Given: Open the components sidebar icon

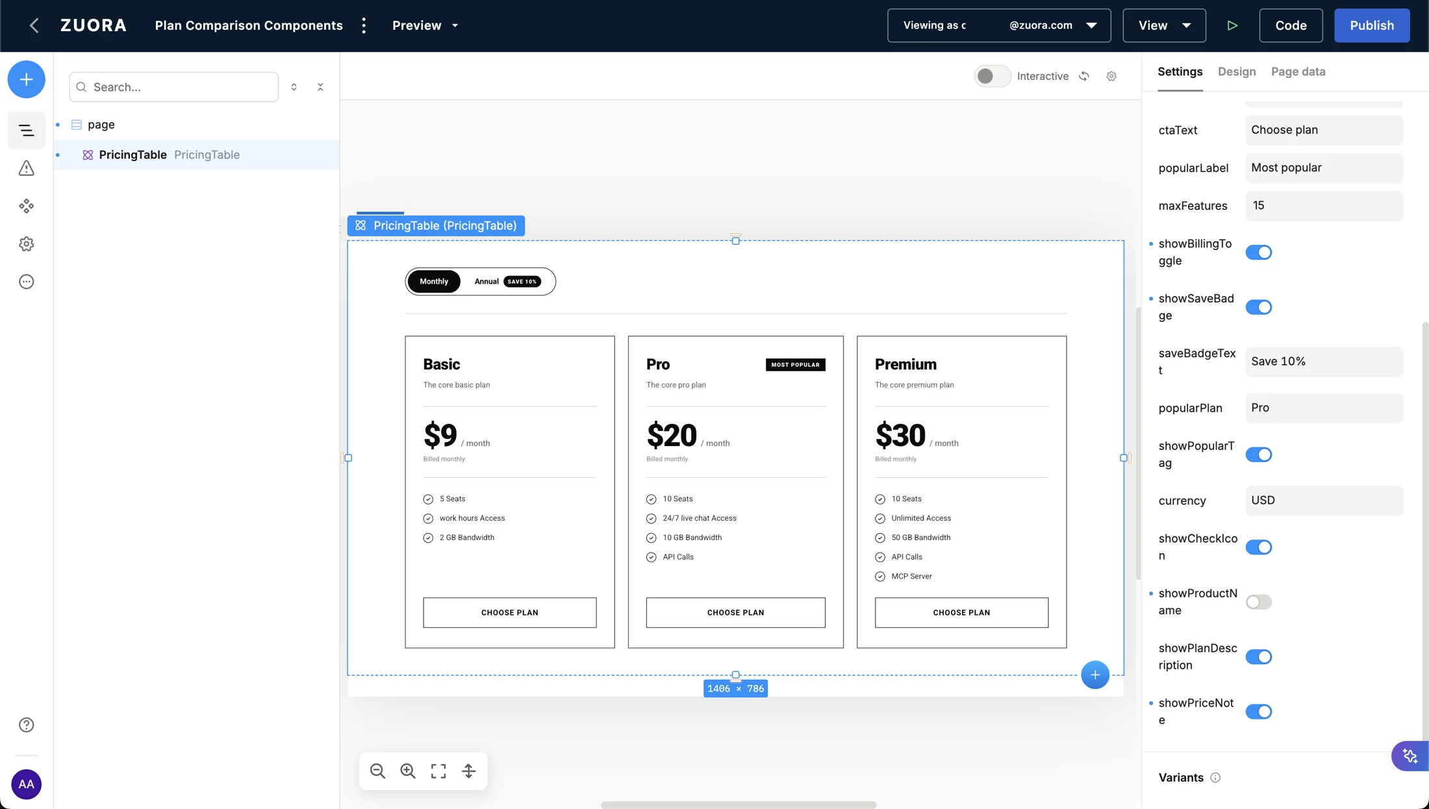Looking at the screenshot, I should (x=26, y=206).
